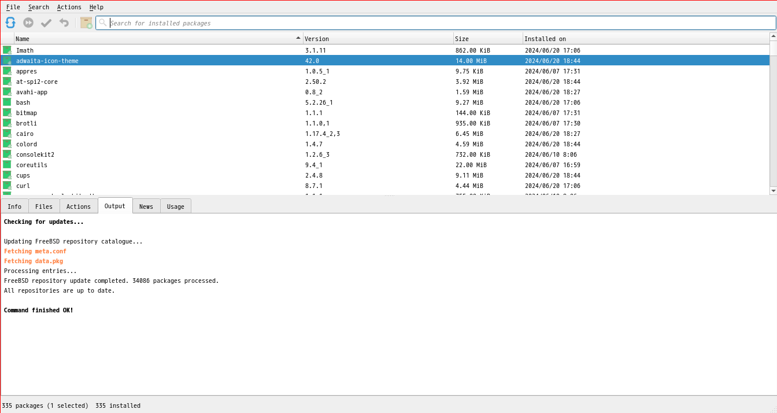Click the install local package box icon
This screenshot has width=777, height=413.
point(86,23)
